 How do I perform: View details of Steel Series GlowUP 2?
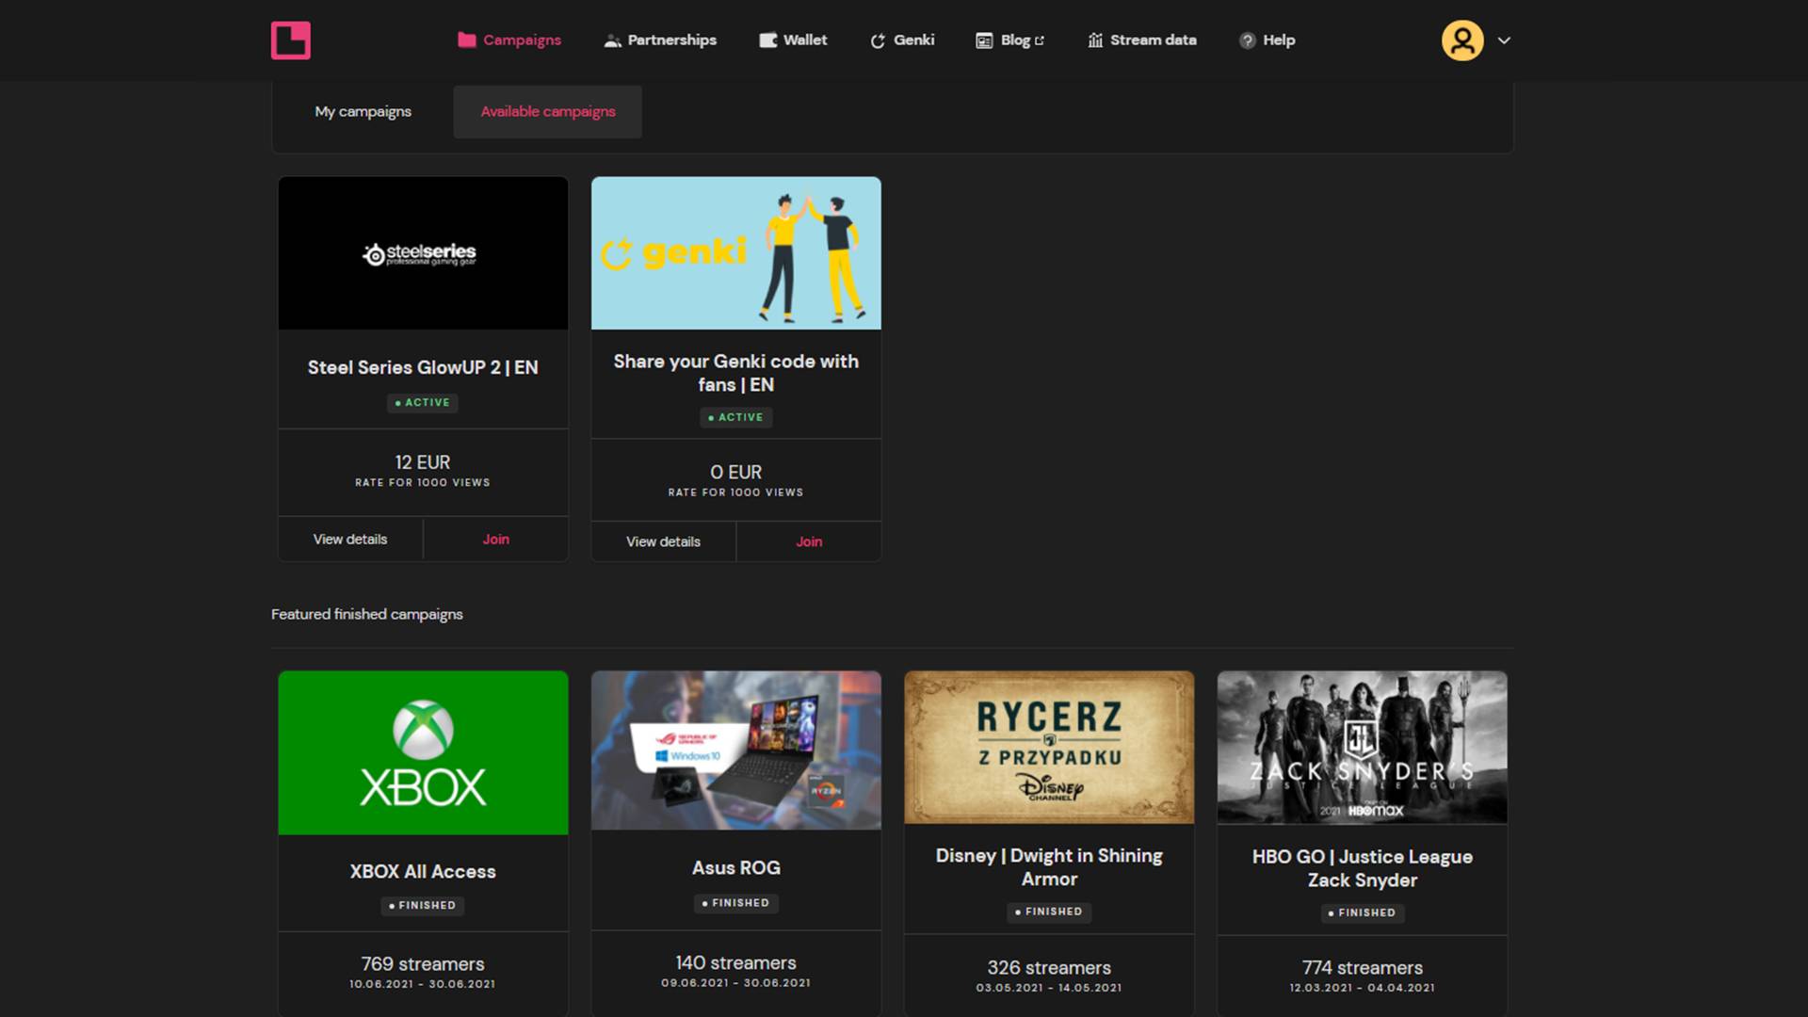pyautogui.click(x=350, y=540)
